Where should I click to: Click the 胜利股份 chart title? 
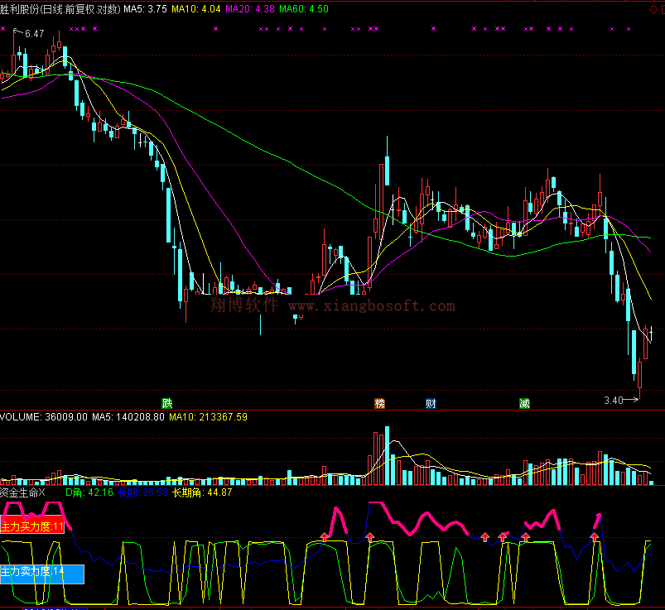pyautogui.click(x=22, y=9)
